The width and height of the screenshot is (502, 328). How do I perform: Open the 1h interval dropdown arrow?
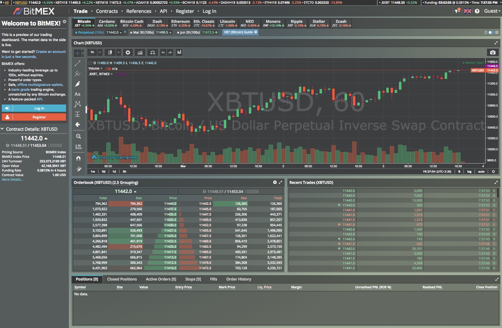(x=100, y=52)
